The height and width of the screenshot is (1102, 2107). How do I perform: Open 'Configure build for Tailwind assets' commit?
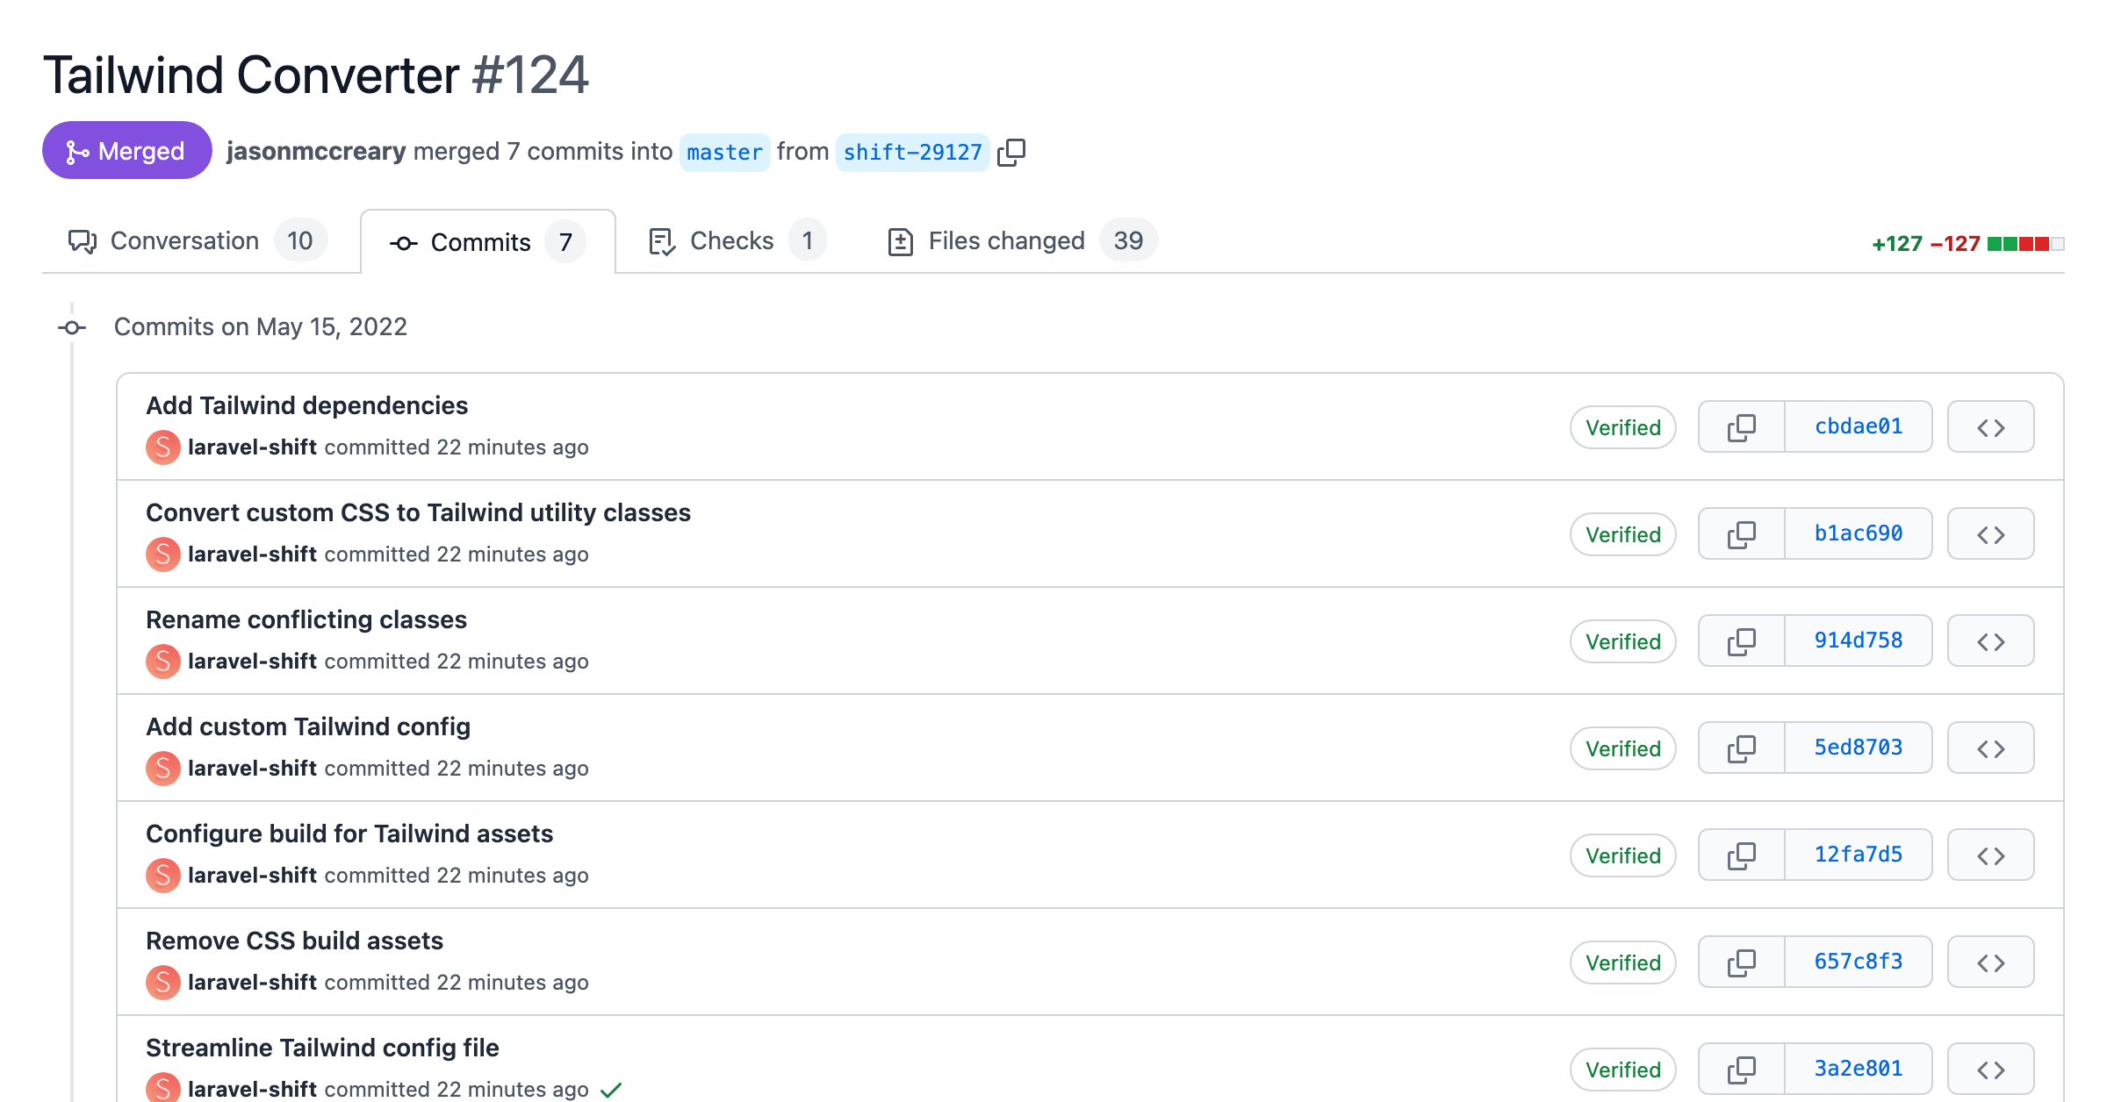[x=349, y=834]
